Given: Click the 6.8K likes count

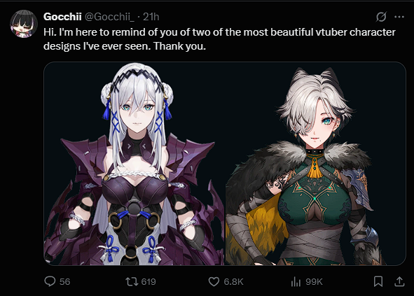Looking at the screenshot, I should (233, 282).
